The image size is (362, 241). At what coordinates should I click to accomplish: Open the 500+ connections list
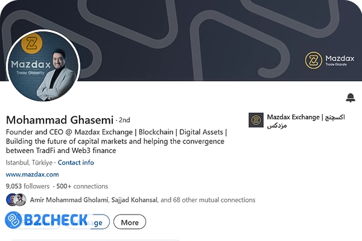pos(81,187)
